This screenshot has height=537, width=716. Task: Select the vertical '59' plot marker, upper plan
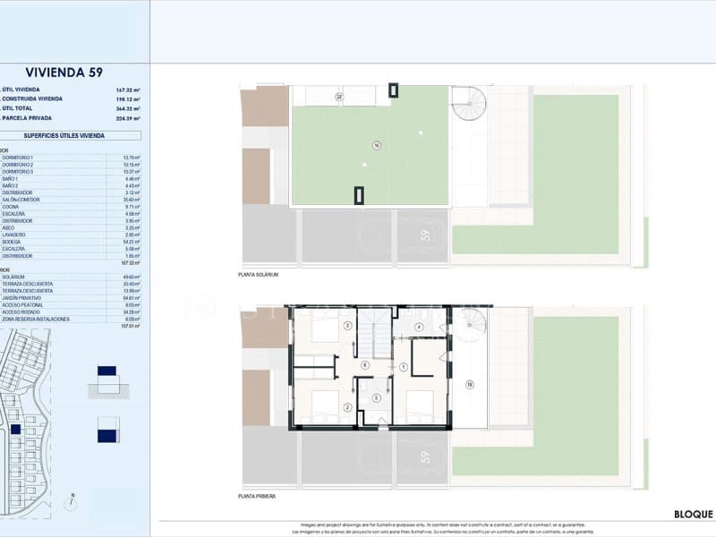coord(426,234)
